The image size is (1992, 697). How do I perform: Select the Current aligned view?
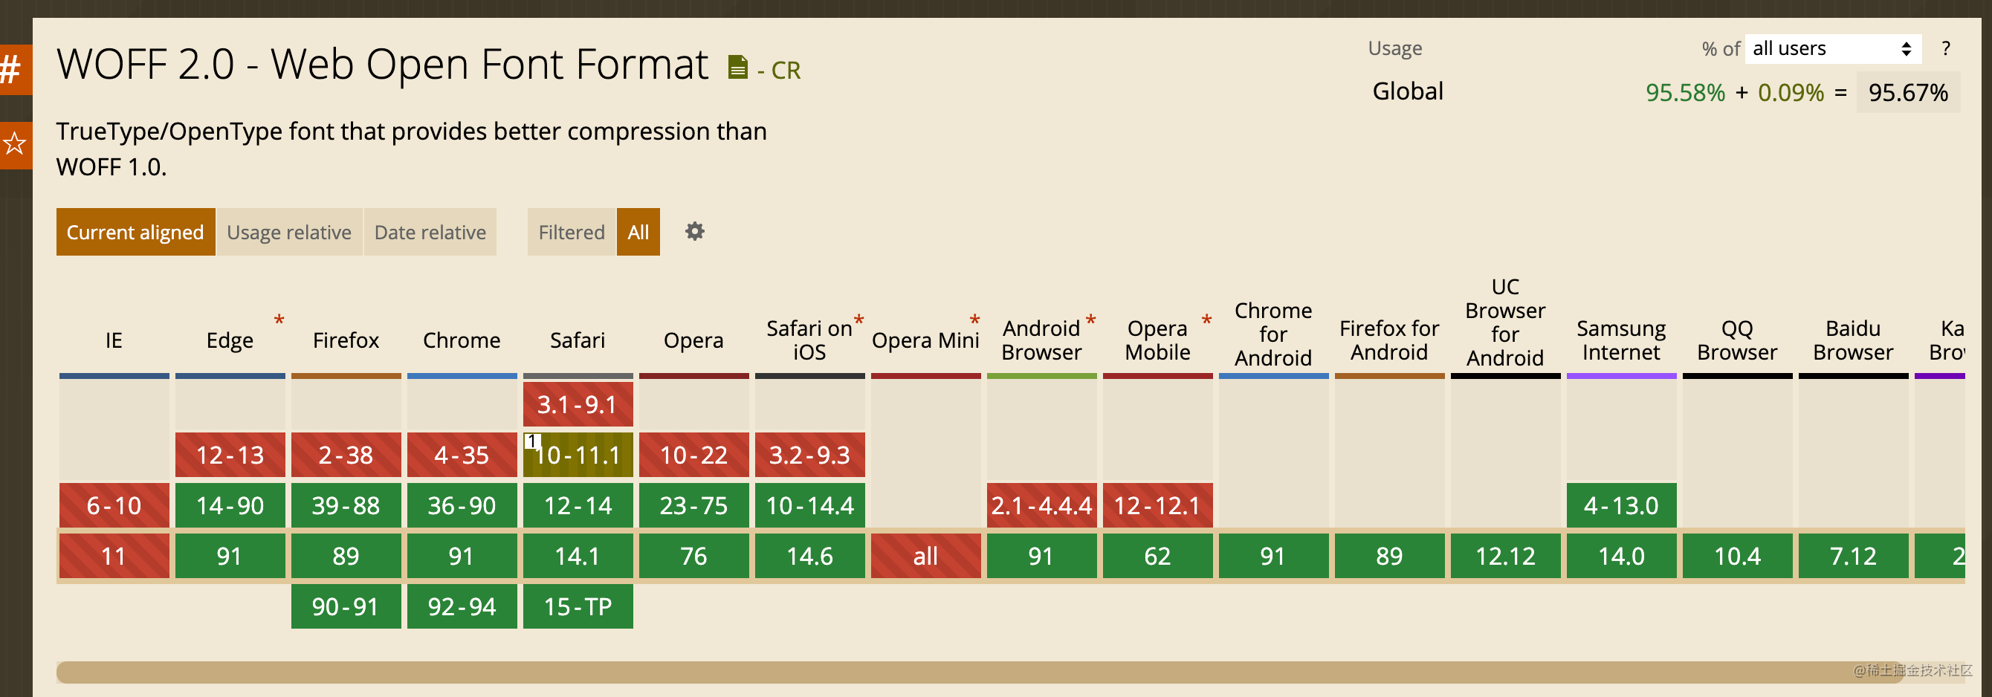click(135, 232)
